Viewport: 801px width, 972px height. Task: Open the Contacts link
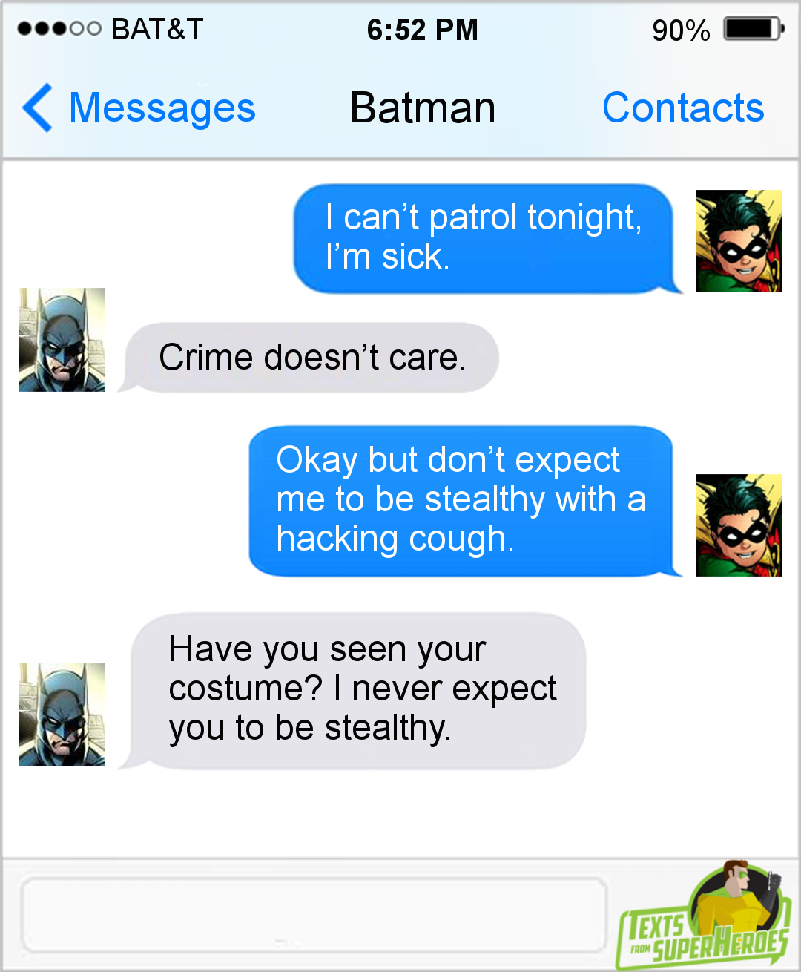pos(683,108)
